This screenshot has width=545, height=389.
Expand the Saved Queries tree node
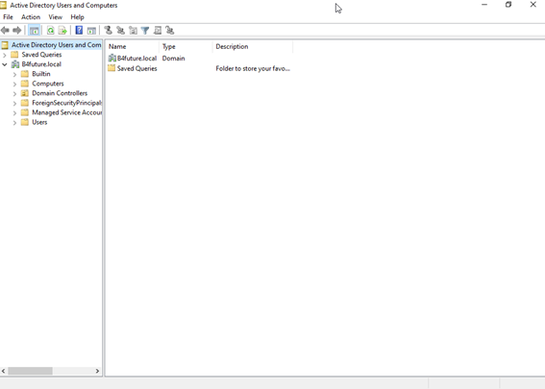(5, 55)
